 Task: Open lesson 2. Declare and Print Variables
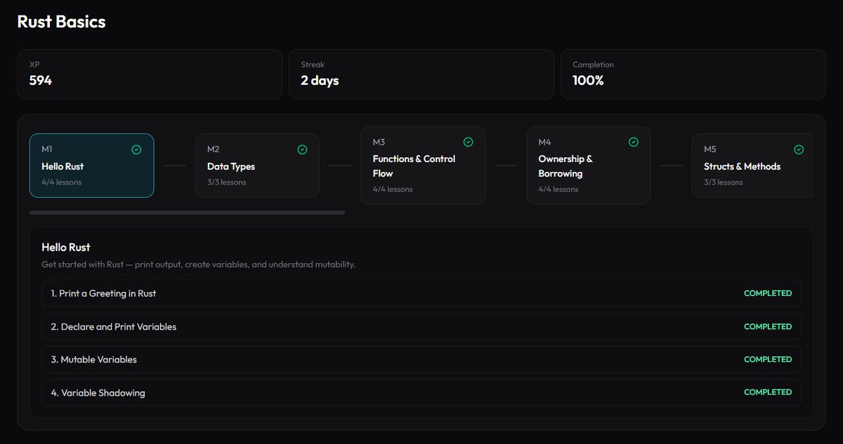(421, 326)
